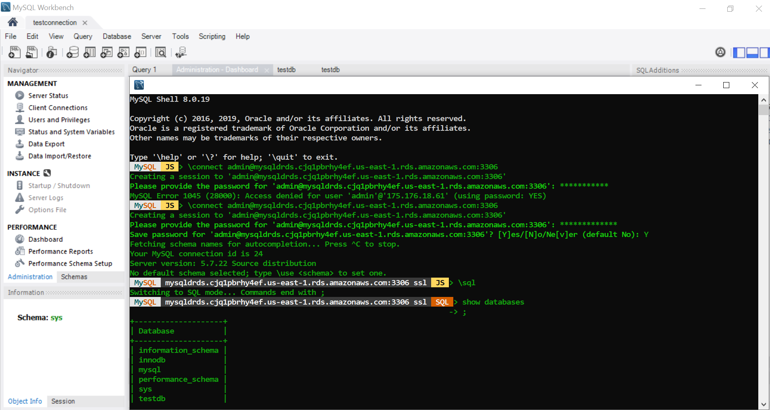The width and height of the screenshot is (770, 410).
Task: Create new view toolbar icon
Action: point(106,52)
